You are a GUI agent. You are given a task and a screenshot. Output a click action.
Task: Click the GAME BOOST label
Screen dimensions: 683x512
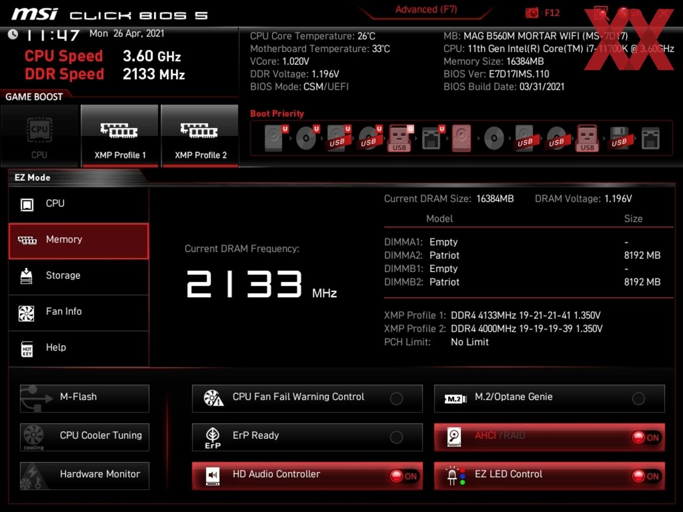(34, 97)
